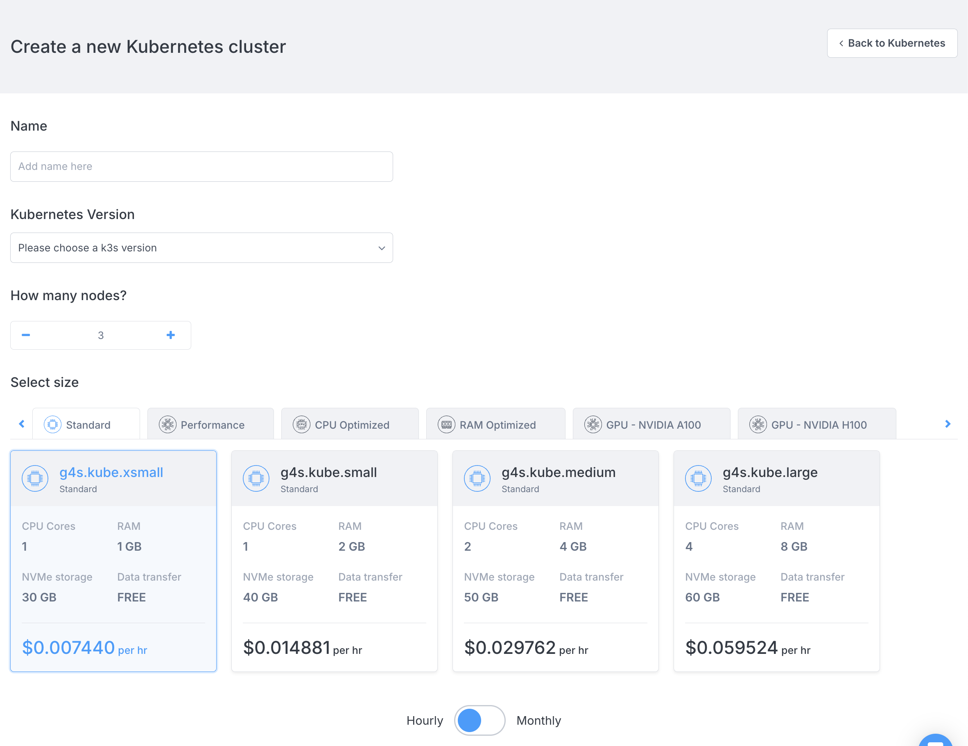Click the g4s.kube.medium chip icon
The height and width of the screenshot is (746, 968).
click(x=477, y=478)
